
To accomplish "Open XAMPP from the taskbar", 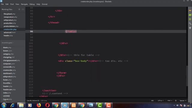I will [73, 105].
